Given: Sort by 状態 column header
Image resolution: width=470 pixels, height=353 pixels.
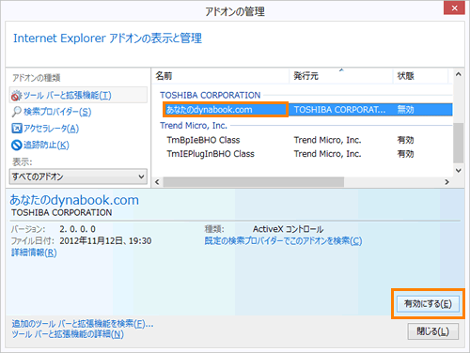Looking at the screenshot, I should point(420,76).
